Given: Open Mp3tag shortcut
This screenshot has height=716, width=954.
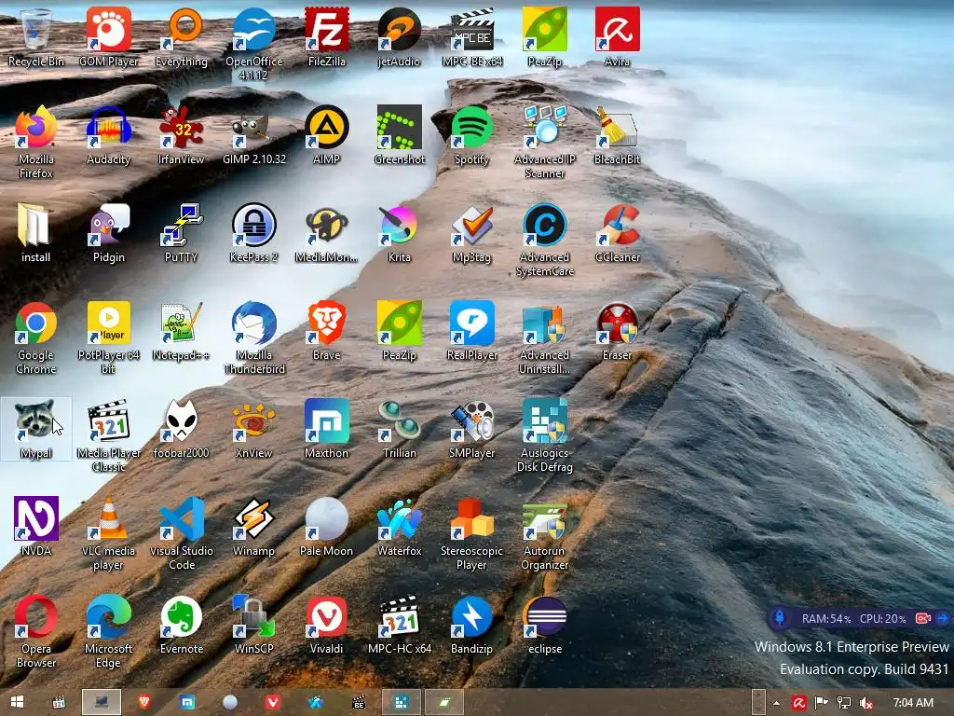Looking at the screenshot, I should coord(472,233).
